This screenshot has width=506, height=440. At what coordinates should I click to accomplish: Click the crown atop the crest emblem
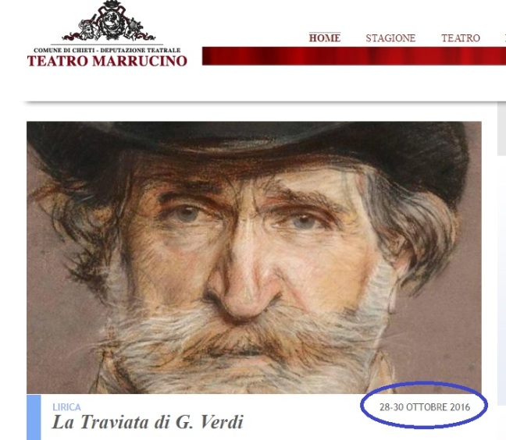111,4
